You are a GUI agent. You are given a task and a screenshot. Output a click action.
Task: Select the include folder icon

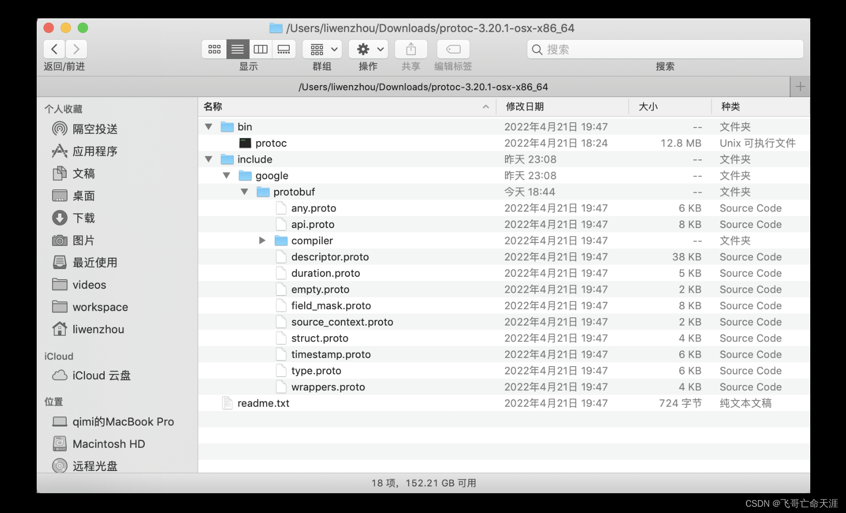227,159
